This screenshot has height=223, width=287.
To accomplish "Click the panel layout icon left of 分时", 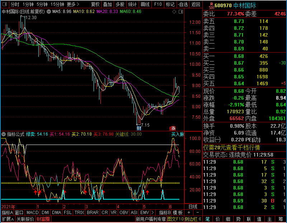I will [x=5, y=4].
